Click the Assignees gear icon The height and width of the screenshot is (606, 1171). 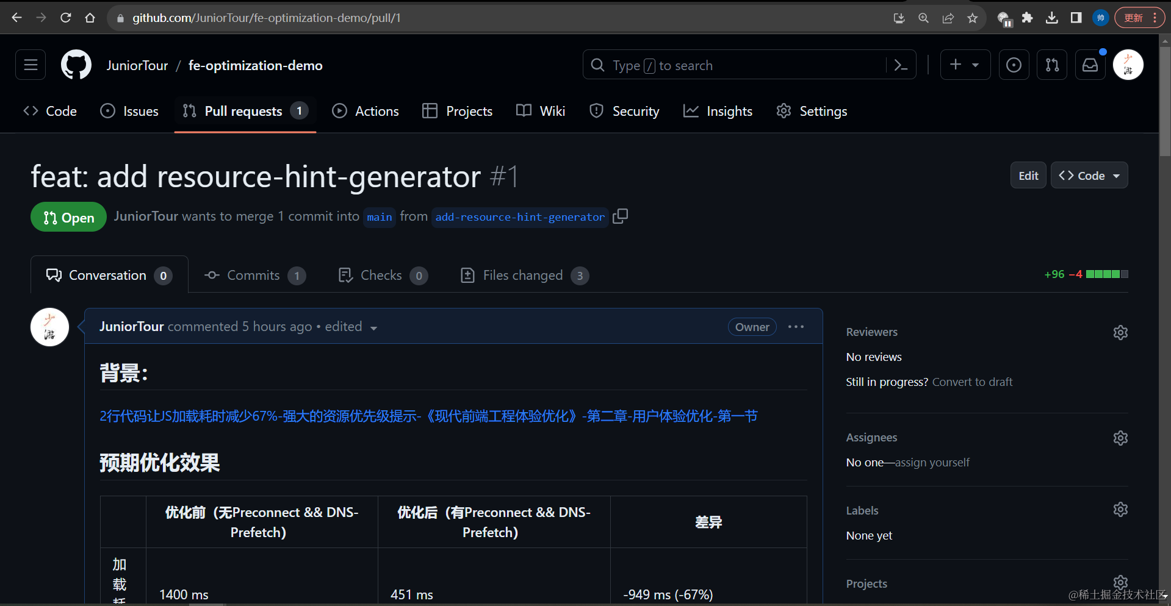(1120, 438)
